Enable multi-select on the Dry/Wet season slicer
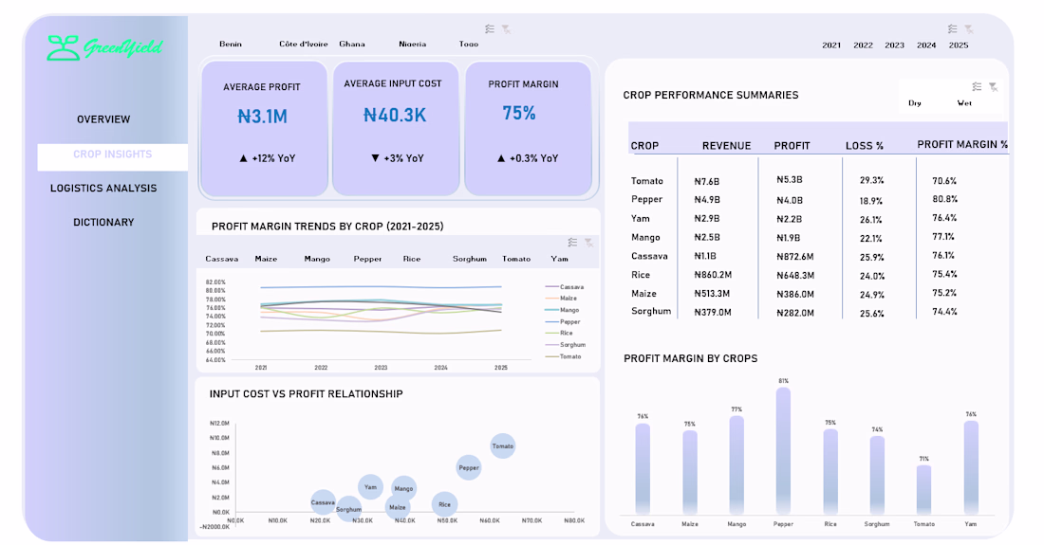This screenshot has height=545, width=1044. pyautogui.click(x=977, y=87)
